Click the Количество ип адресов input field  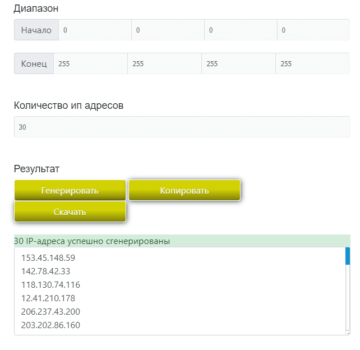182,127
